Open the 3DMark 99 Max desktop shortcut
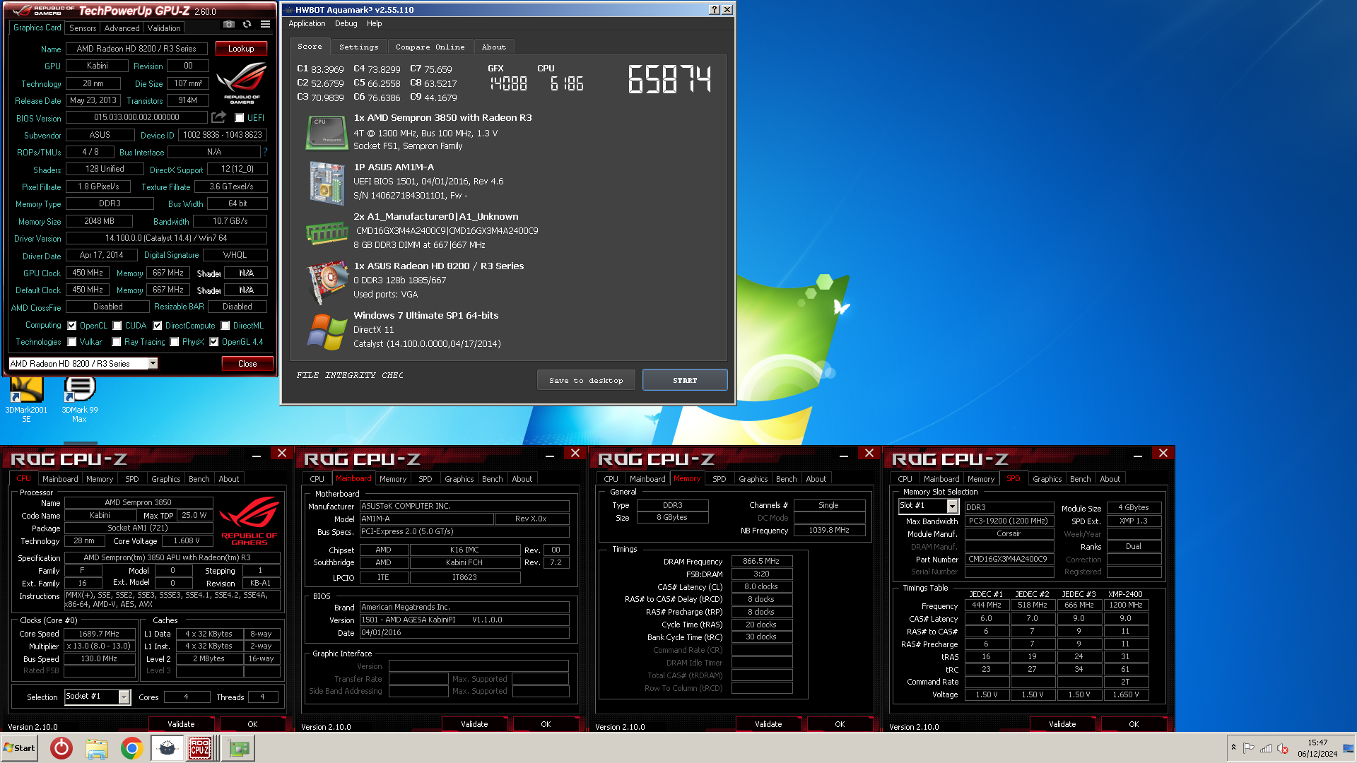Image resolution: width=1357 pixels, height=763 pixels. pyautogui.click(x=79, y=400)
